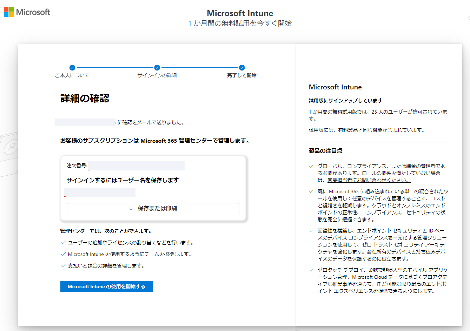Screen dimensions: 470x331
Task: Click the checkmark beside ユーザーの追加やライセンス item
Action: 63,242
